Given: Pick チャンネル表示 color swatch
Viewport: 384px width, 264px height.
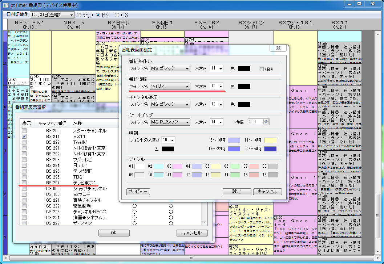Looking at the screenshot, I should pos(244,105).
